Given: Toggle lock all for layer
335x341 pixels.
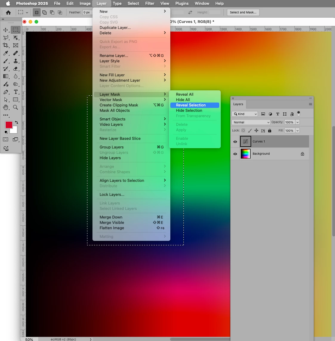Looking at the screenshot, I should tap(270, 131).
